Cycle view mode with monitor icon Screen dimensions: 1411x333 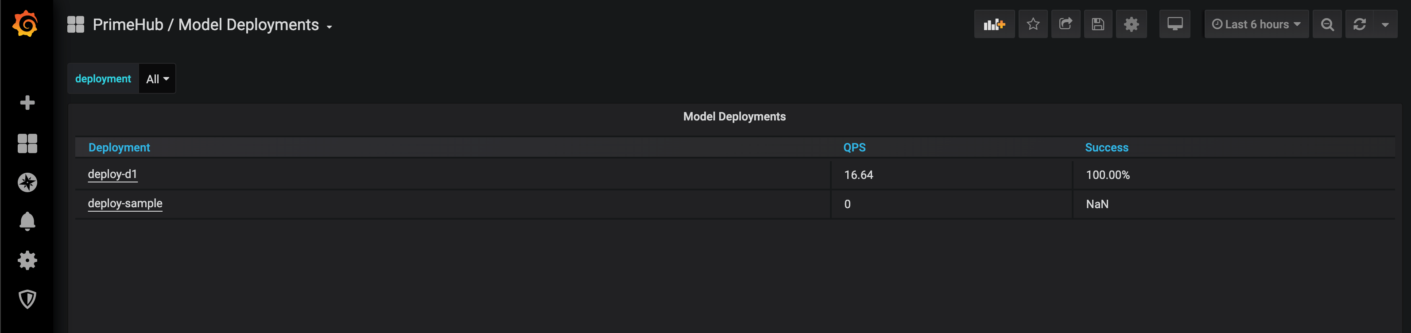(x=1175, y=24)
